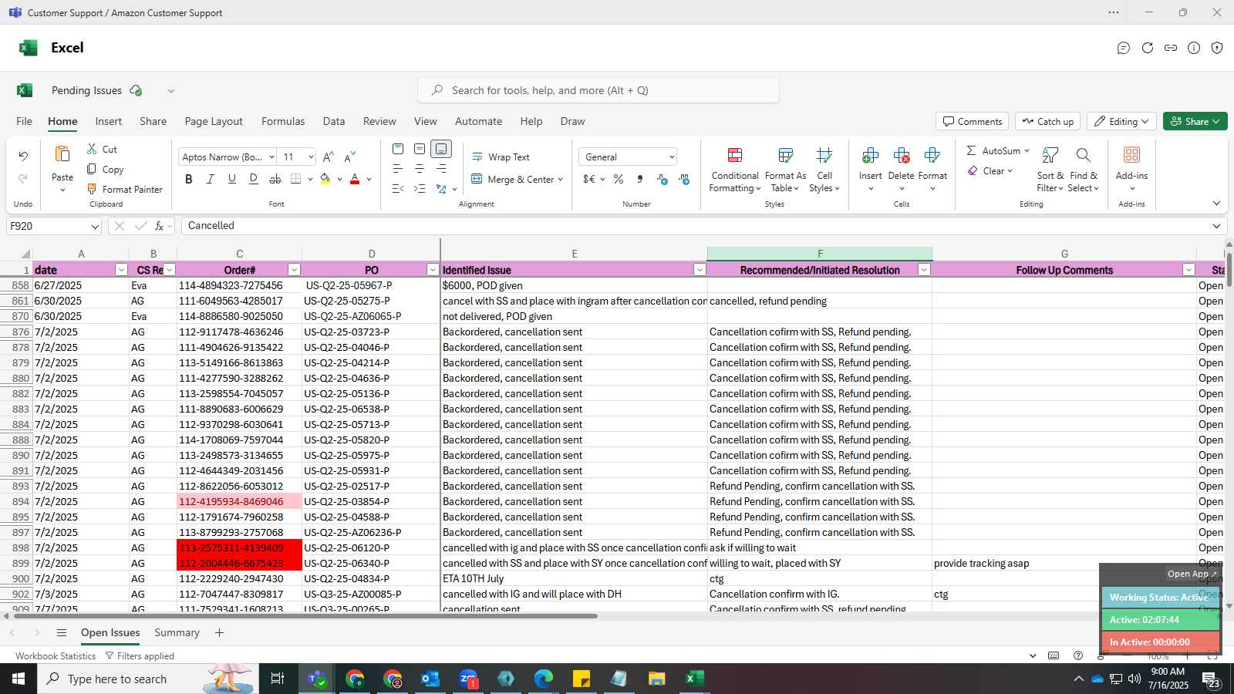Click the Comments button
This screenshot has height=694, width=1234.
(973, 121)
